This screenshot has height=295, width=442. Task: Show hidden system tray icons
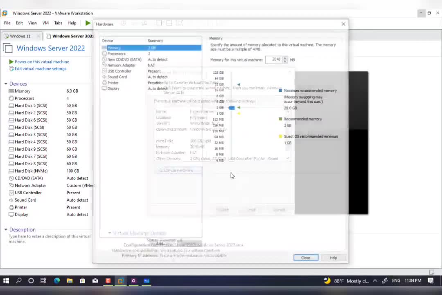click(375, 281)
